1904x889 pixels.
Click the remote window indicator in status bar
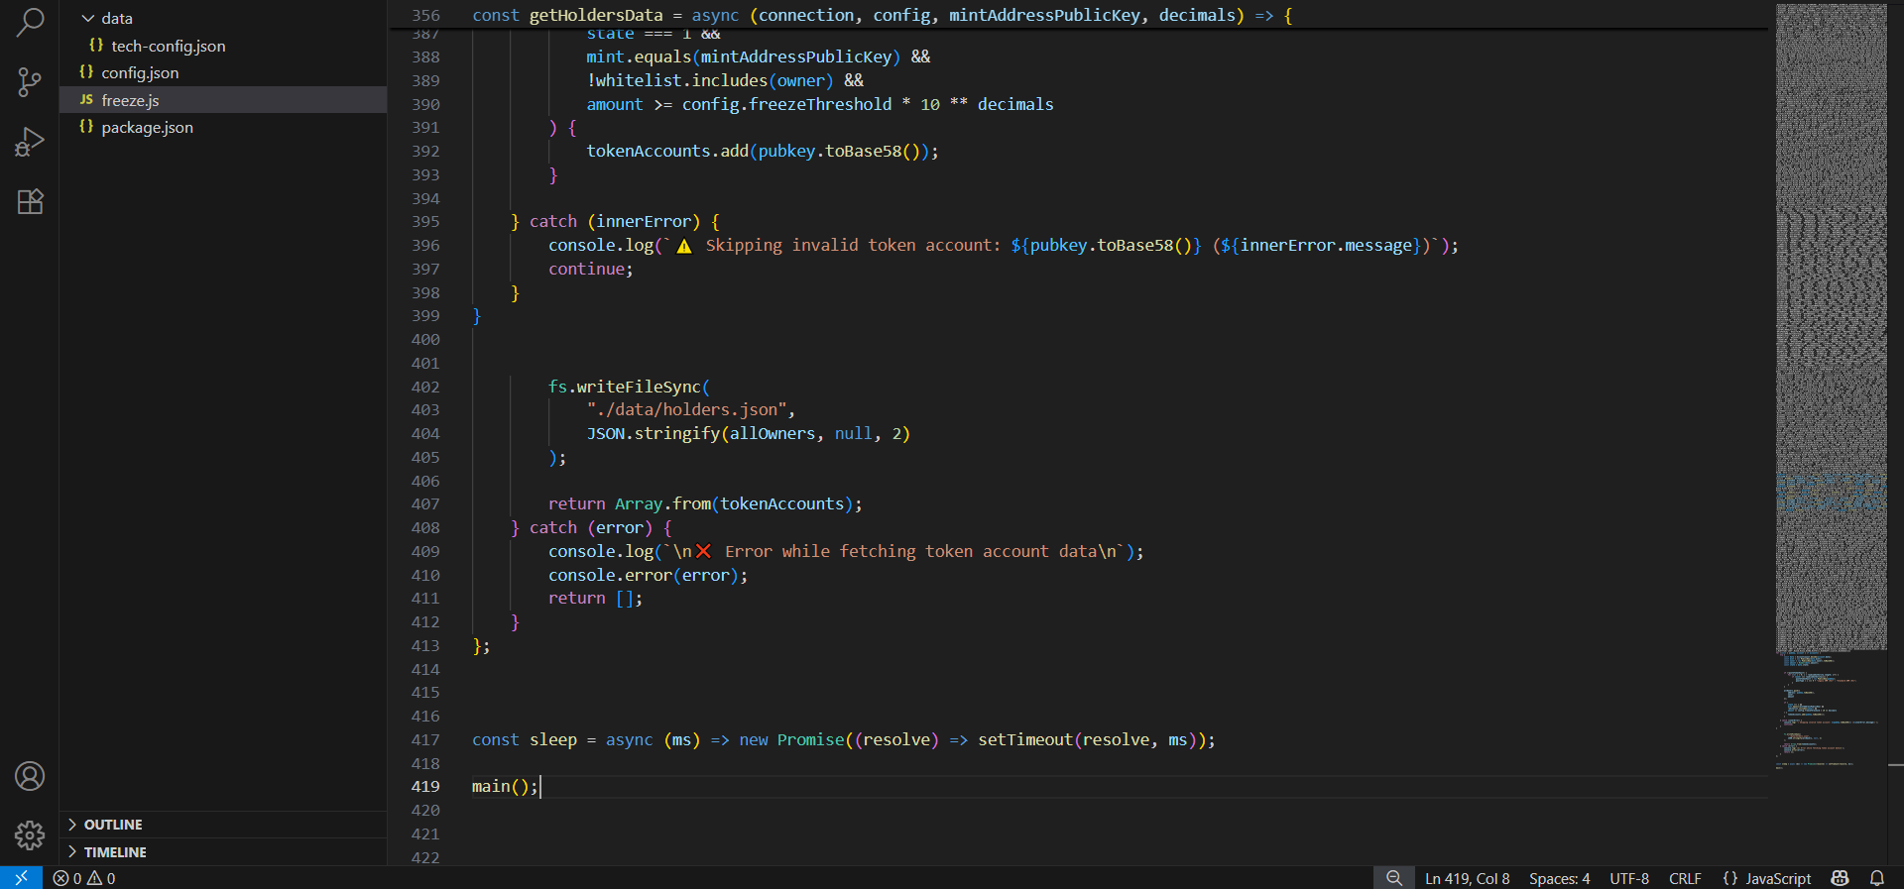tap(21, 878)
